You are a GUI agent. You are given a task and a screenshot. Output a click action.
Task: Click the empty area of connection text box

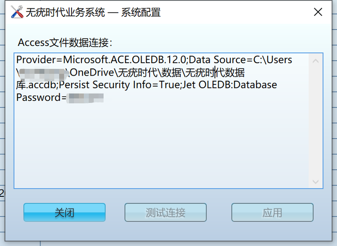(161, 146)
